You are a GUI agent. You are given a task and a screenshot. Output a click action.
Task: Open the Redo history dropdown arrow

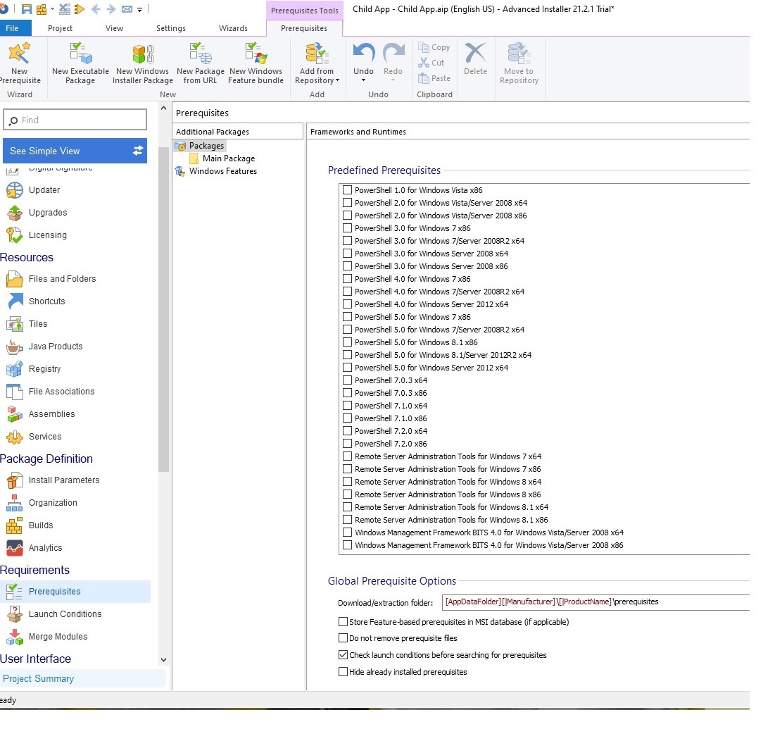pos(393,80)
